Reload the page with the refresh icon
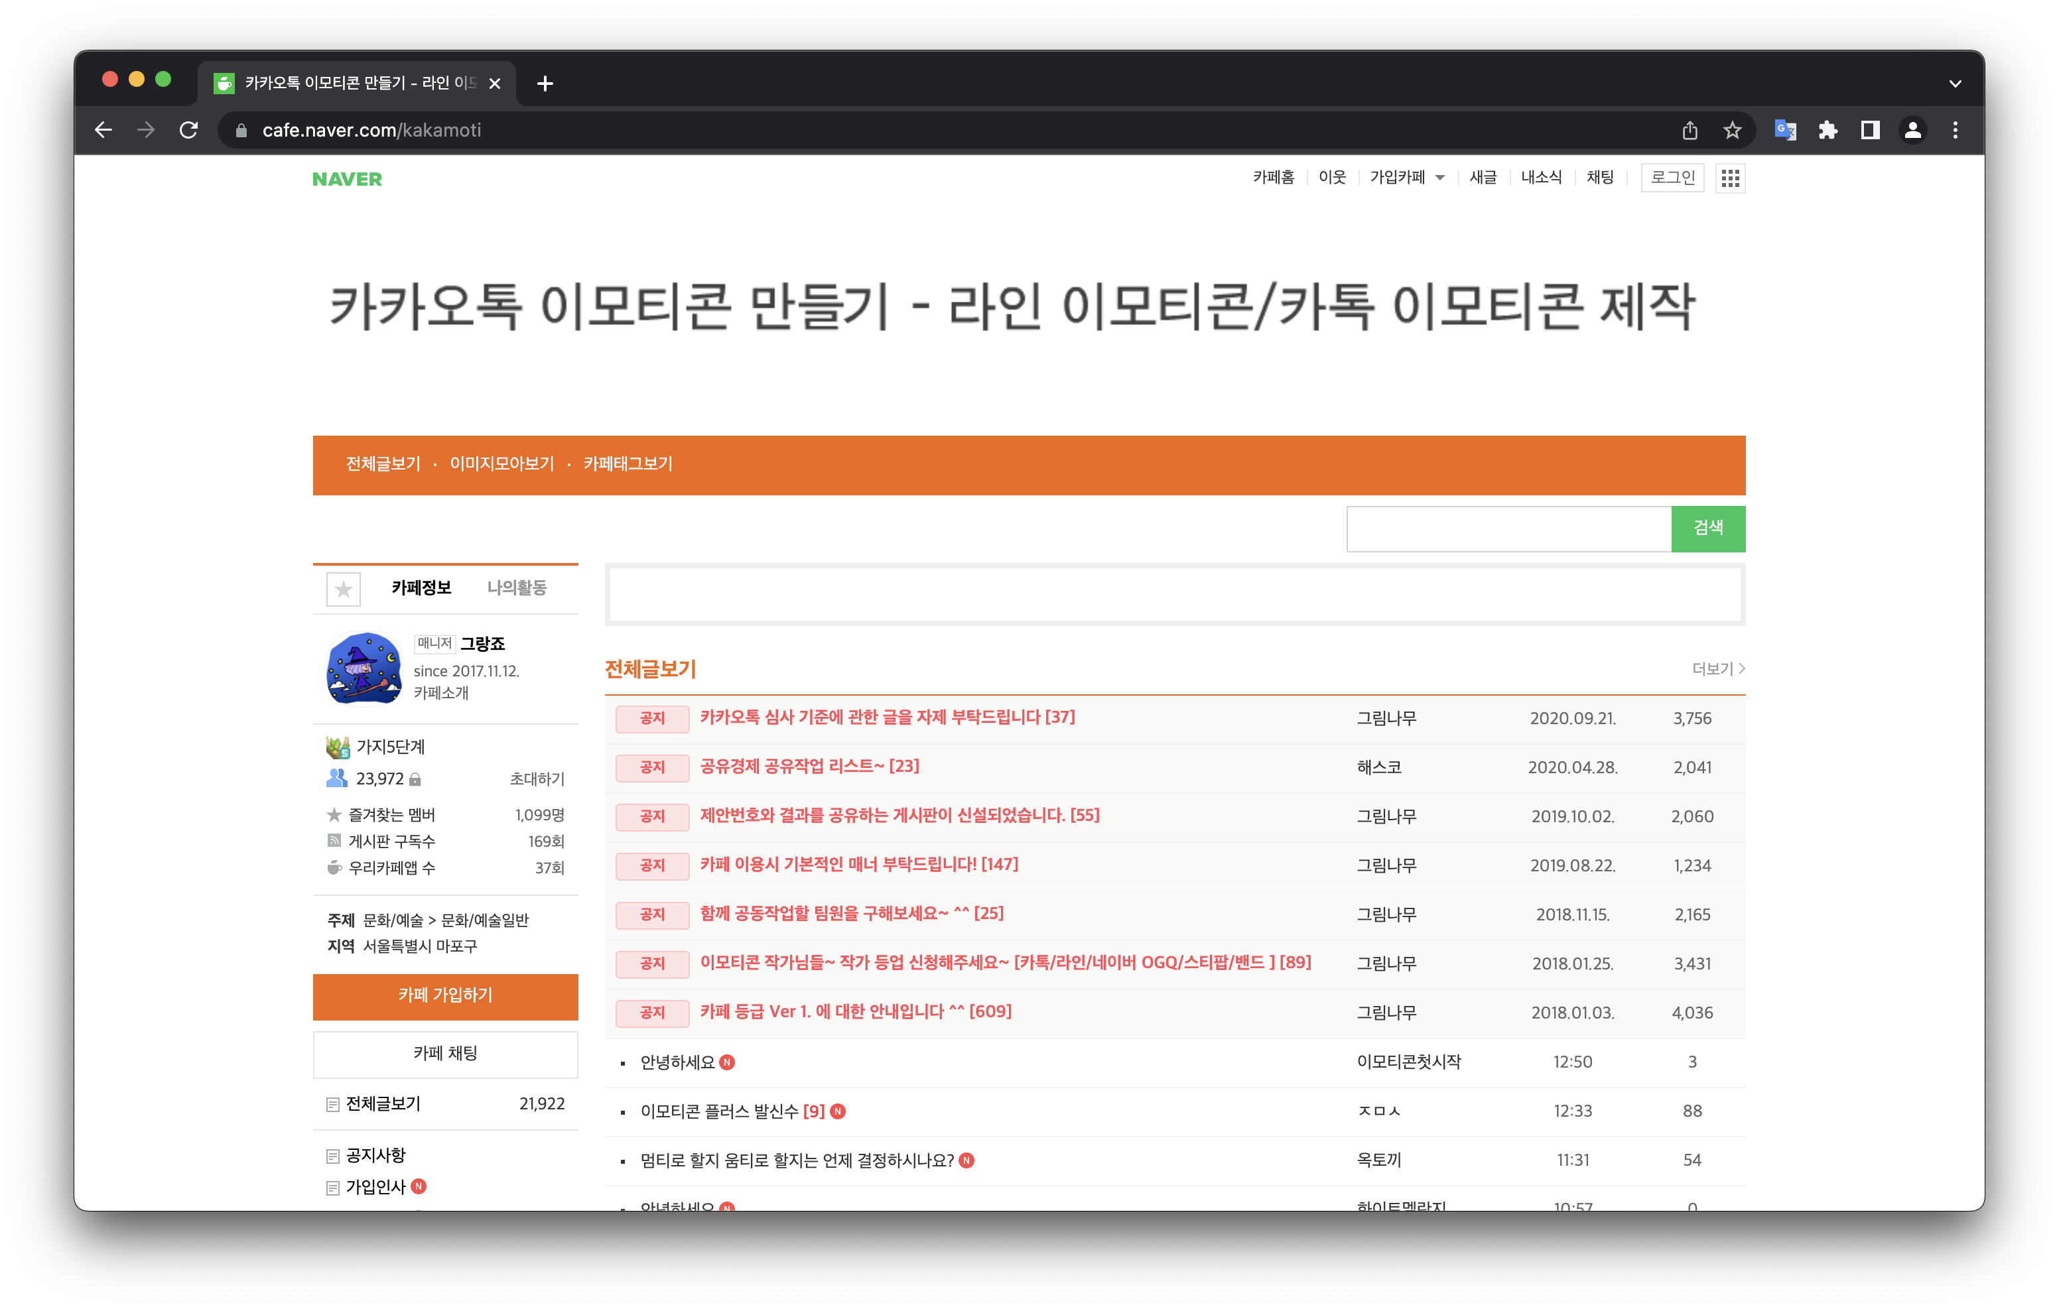 point(189,130)
